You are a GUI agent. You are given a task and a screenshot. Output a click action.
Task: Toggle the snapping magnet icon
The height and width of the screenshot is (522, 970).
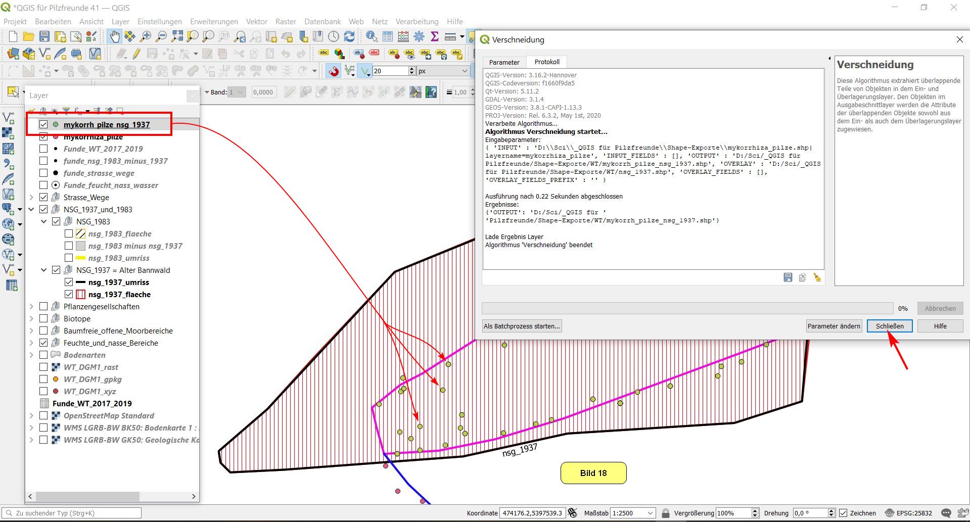coord(334,71)
